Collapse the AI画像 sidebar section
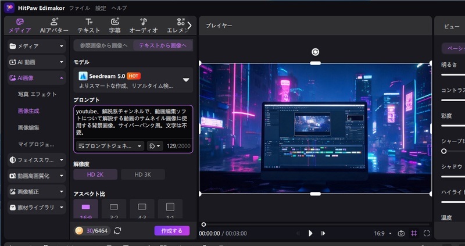The width and height of the screenshot is (465, 246). click(37, 78)
